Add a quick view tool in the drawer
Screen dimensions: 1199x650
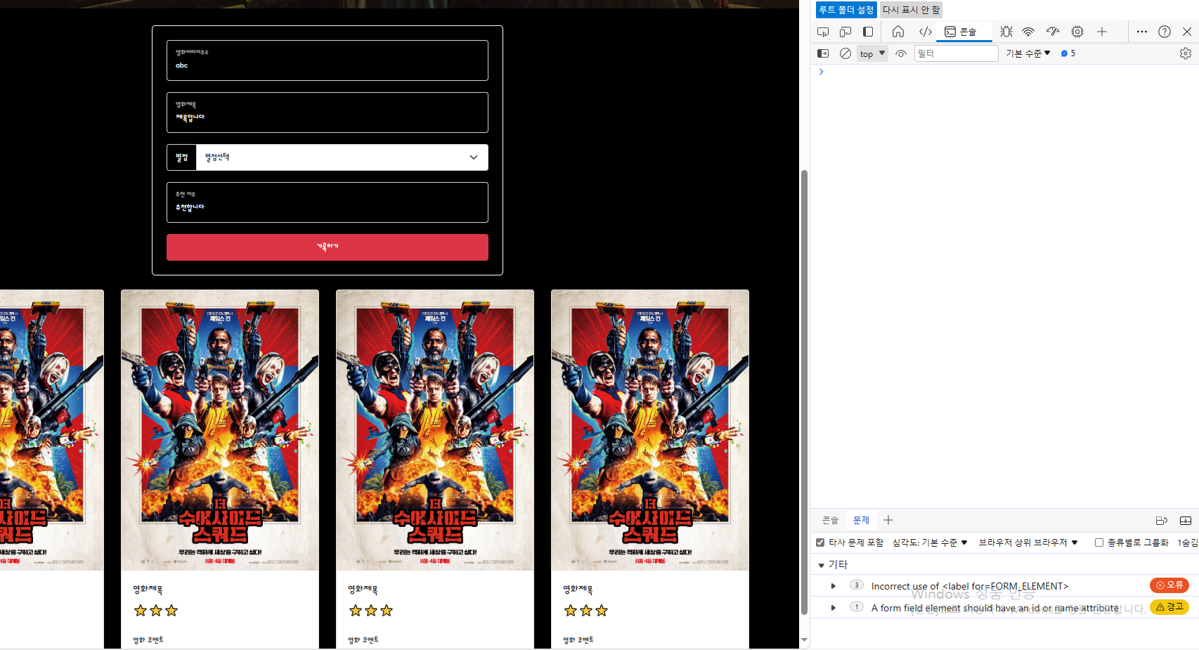888,520
